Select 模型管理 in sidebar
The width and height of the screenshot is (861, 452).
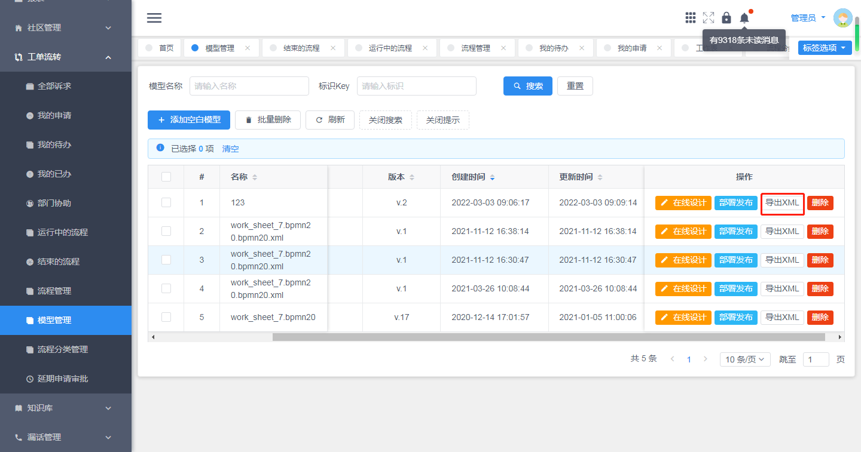[66, 321]
